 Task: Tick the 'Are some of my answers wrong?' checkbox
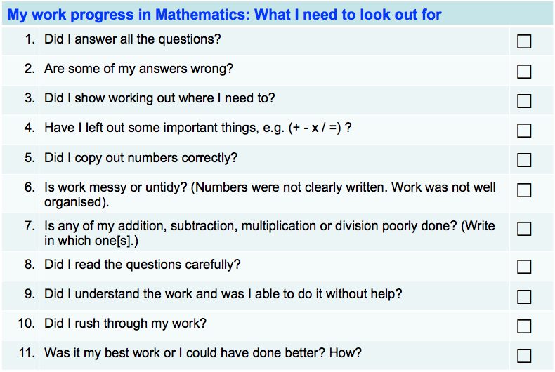click(524, 72)
